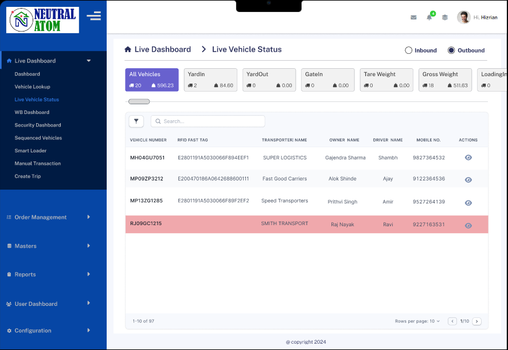Screen dimensions: 508x350
Task: Open the notifications bell icon
Action: pyautogui.click(x=429, y=17)
